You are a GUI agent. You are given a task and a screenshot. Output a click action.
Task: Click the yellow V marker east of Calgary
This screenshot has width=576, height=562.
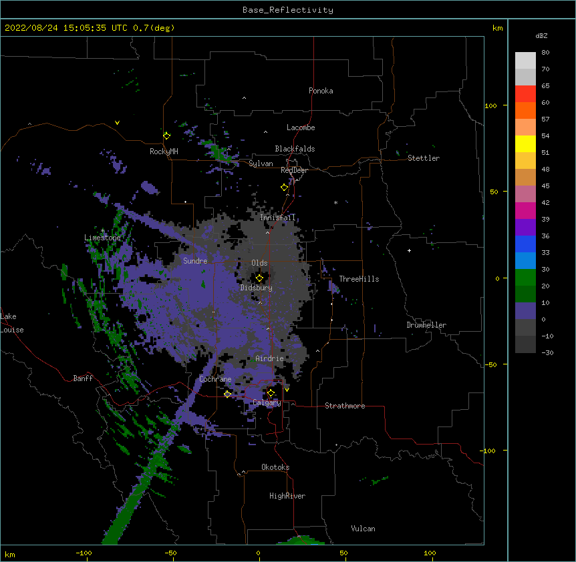tap(287, 390)
